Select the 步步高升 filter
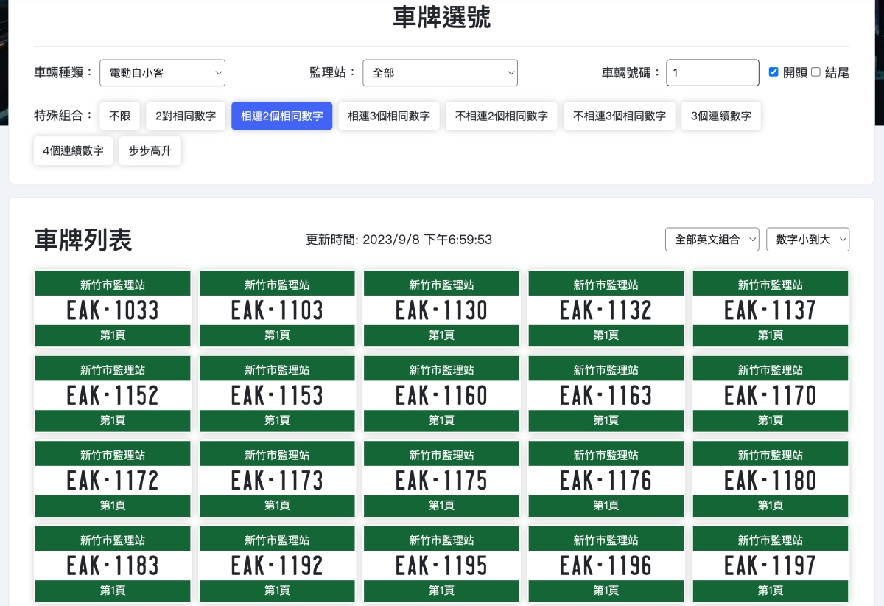The width and height of the screenshot is (884, 606). click(x=150, y=151)
